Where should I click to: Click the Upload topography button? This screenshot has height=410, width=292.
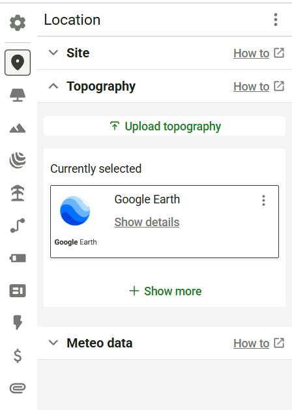pyautogui.click(x=164, y=126)
